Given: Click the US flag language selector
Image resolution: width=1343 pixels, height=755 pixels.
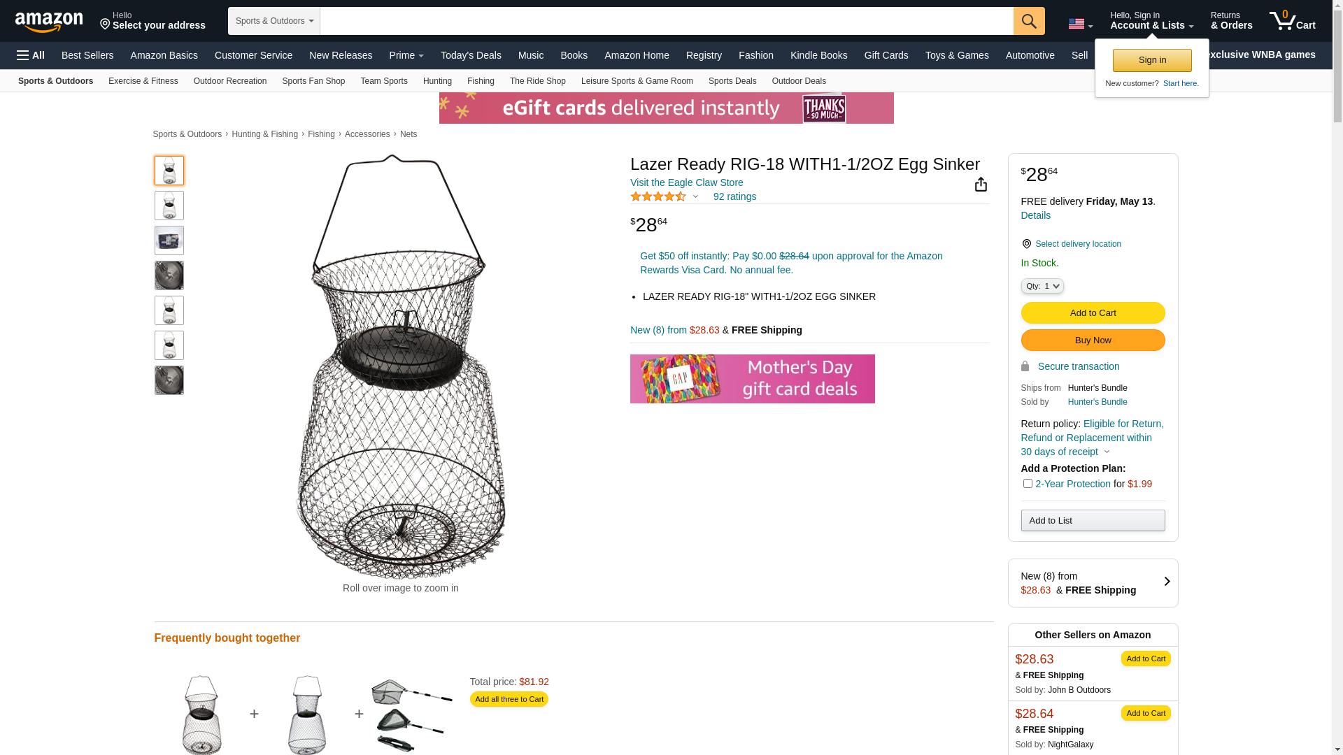Looking at the screenshot, I should click(x=1080, y=24).
